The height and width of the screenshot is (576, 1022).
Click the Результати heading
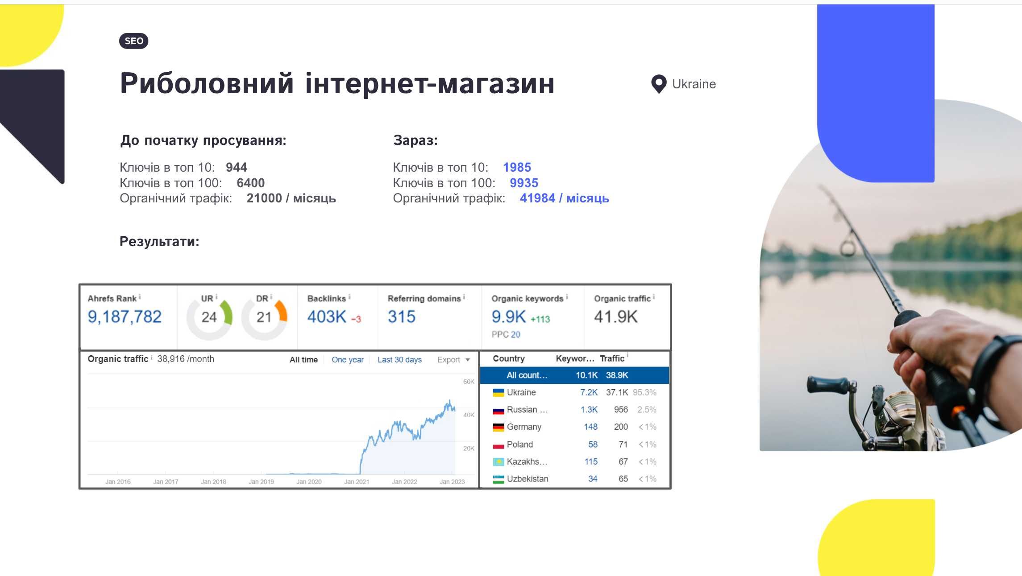coord(159,242)
